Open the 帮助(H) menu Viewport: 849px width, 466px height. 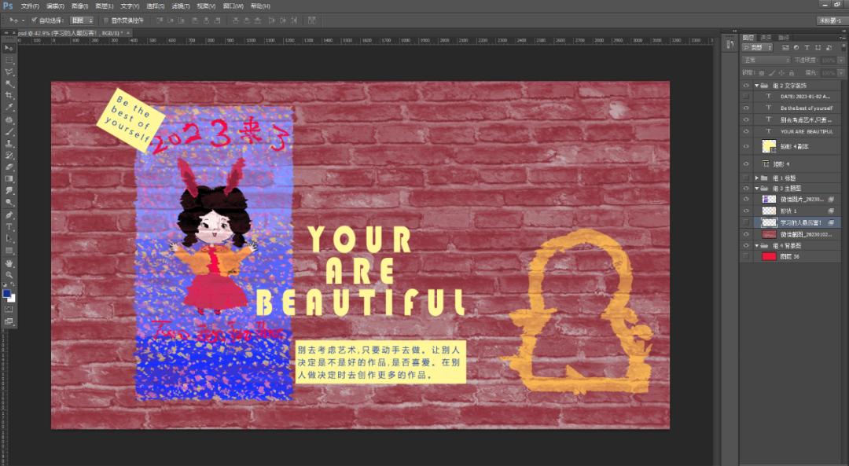(260, 6)
